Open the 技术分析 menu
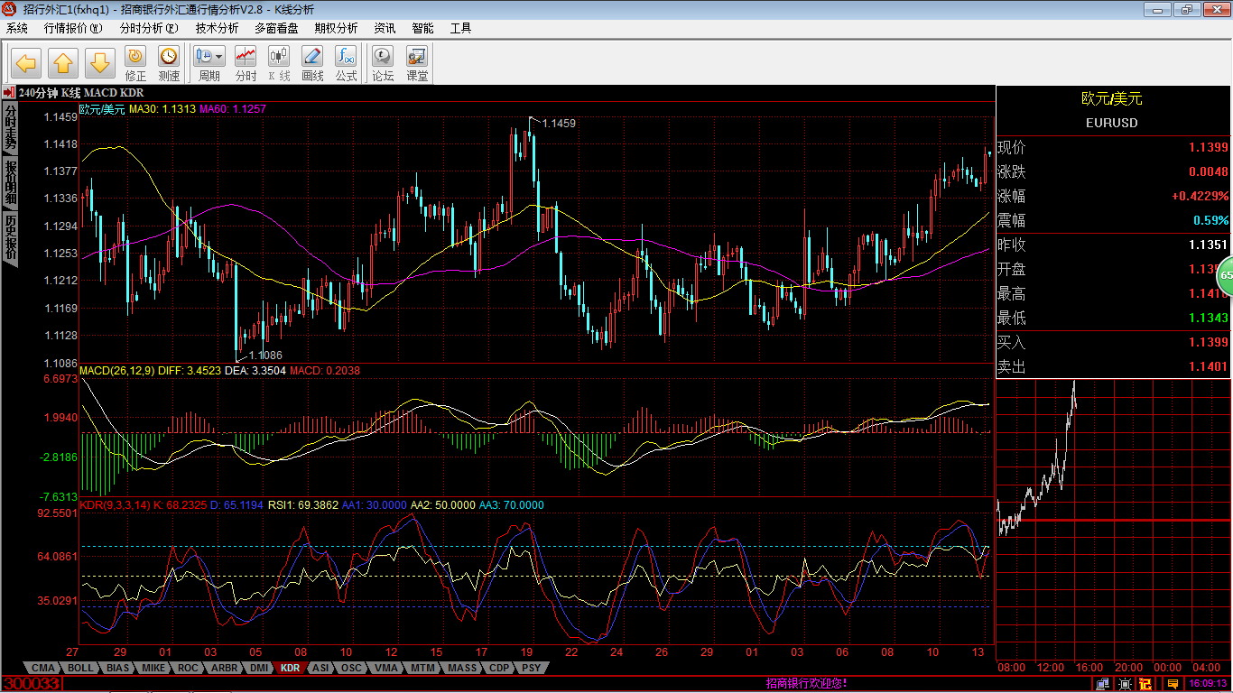1233x693 pixels. coord(217,28)
